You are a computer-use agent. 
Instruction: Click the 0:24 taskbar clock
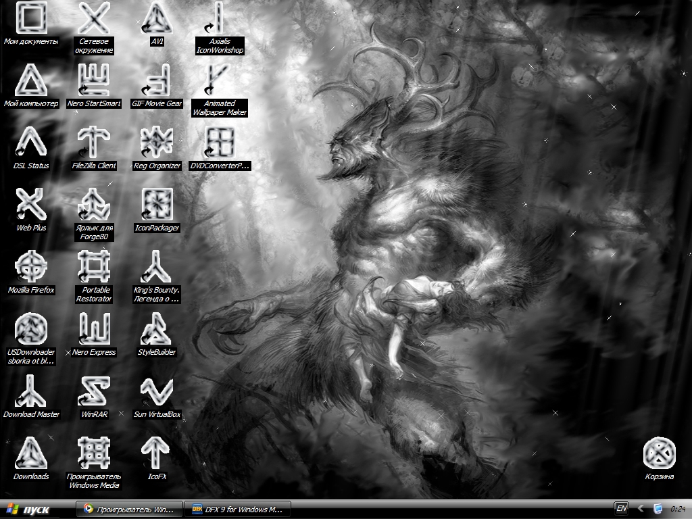pyautogui.click(x=678, y=510)
